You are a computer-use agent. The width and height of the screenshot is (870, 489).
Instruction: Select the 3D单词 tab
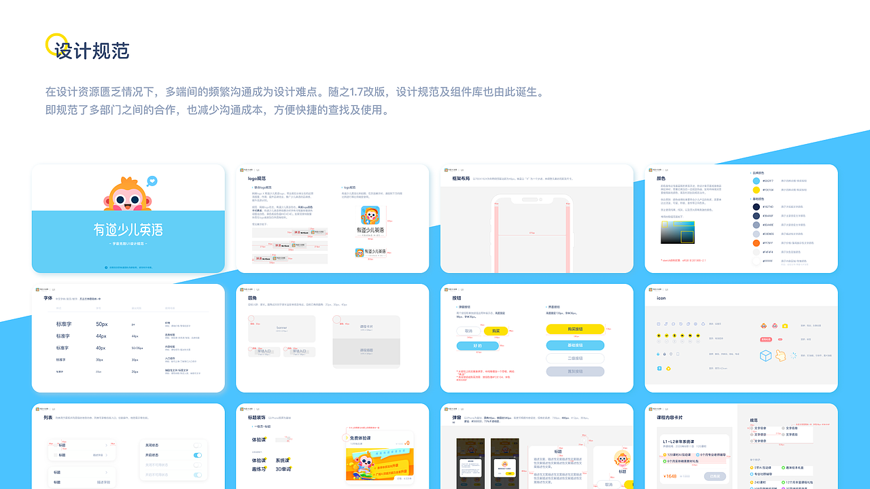283,469
